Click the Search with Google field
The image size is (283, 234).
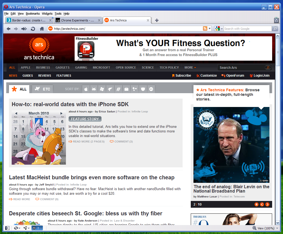(x=248, y=29)
